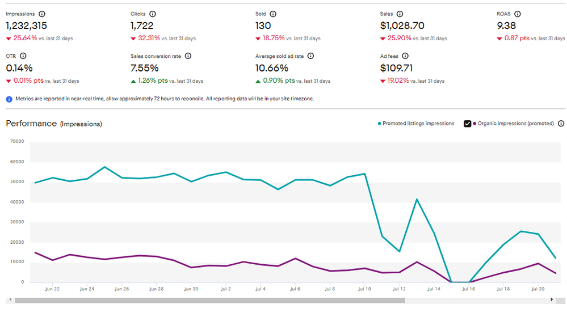Click the info icon beside Ad fees
The height and width of the screenshot is (313, 567).
coord(405,56)
